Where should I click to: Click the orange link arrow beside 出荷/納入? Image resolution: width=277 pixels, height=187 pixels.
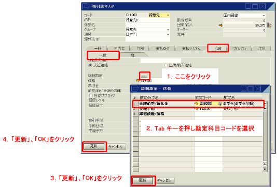point(220,25)
